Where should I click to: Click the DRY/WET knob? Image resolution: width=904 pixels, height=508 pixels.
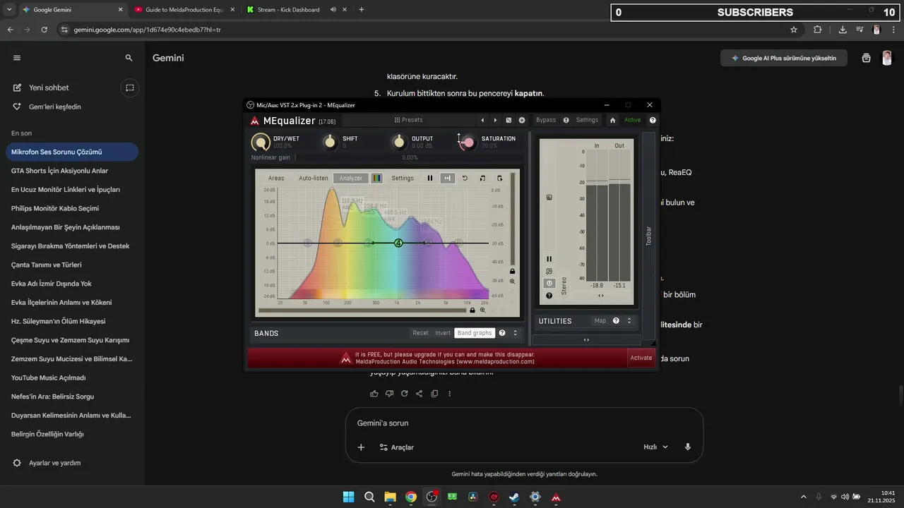pos(261,143)
